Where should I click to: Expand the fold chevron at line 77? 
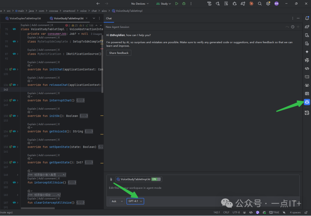18,42
